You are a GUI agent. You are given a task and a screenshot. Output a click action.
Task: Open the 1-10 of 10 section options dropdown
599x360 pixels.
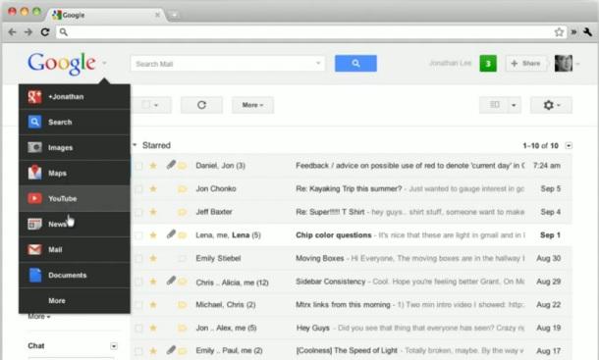click(x=569, y=146)
